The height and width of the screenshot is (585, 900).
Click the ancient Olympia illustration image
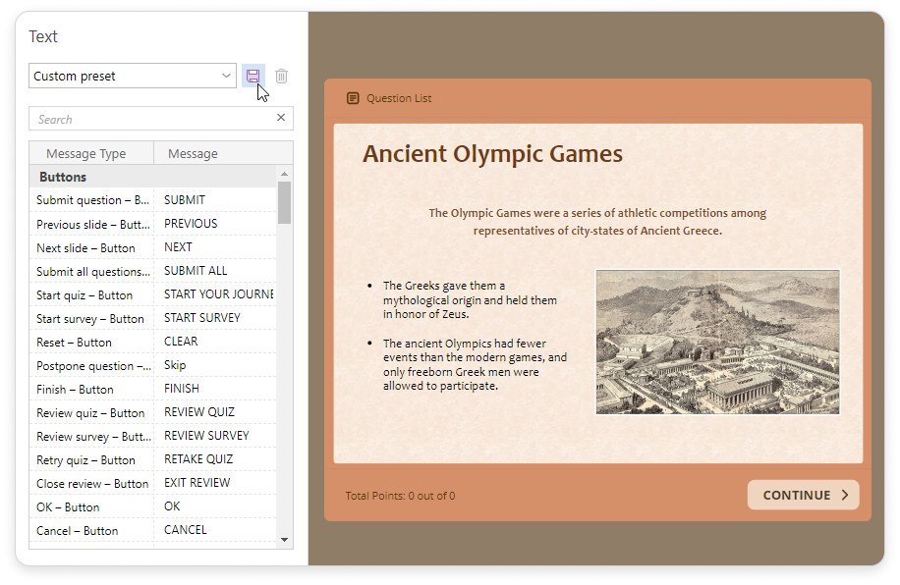[x=717, y=342]
